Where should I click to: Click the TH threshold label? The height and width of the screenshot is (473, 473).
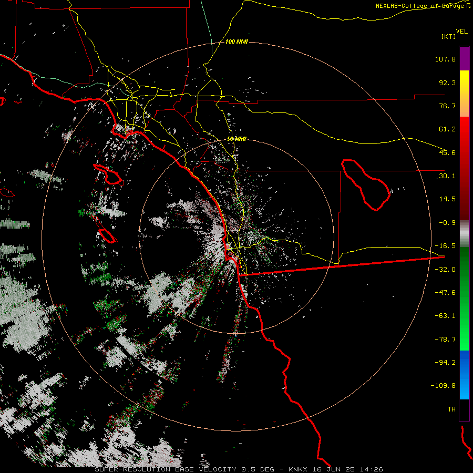tap(451, 409)
